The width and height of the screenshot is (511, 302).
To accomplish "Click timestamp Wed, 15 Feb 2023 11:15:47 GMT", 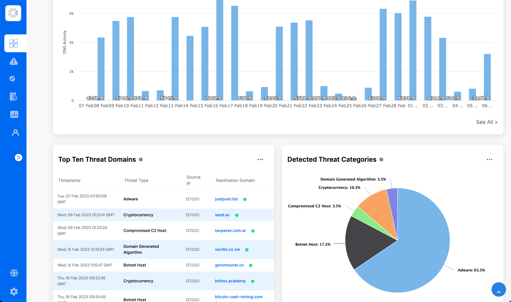I will pos(85,265).
